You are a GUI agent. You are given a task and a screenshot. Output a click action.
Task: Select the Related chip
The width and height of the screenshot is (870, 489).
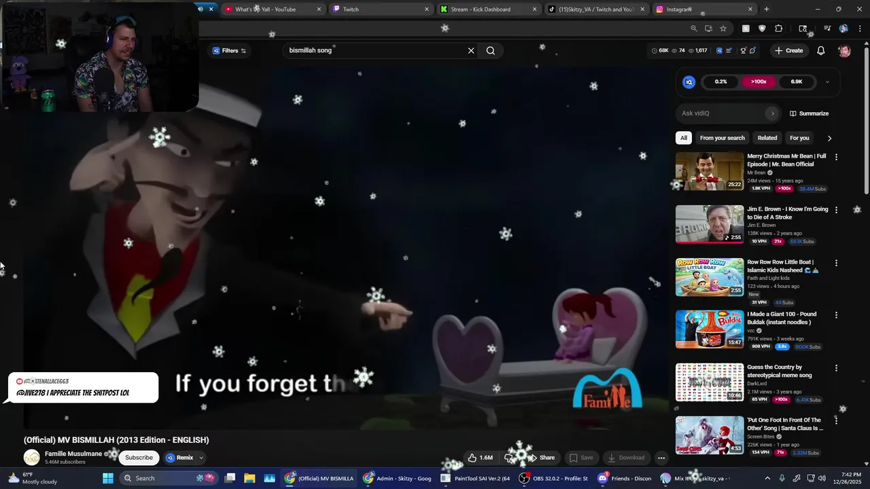[x=767, y=138]
